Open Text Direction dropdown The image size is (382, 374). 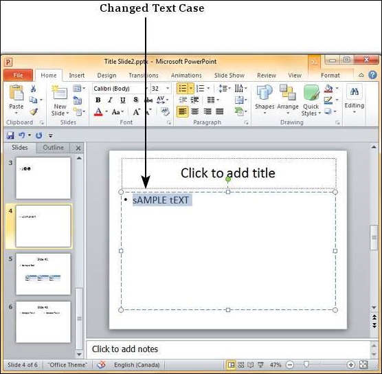click(240, 88)
